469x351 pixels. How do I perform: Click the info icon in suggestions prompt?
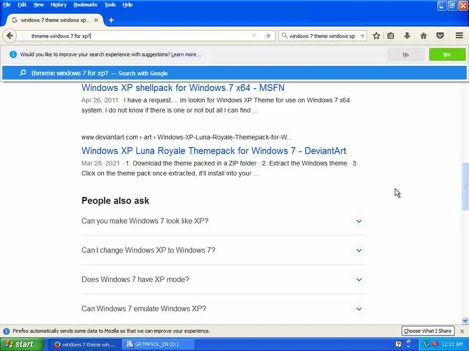[13, 55]
